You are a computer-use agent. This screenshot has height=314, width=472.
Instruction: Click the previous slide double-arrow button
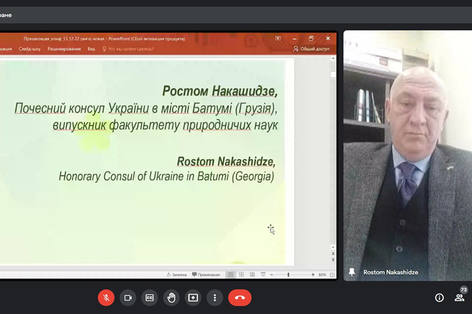tap(333, 254)
